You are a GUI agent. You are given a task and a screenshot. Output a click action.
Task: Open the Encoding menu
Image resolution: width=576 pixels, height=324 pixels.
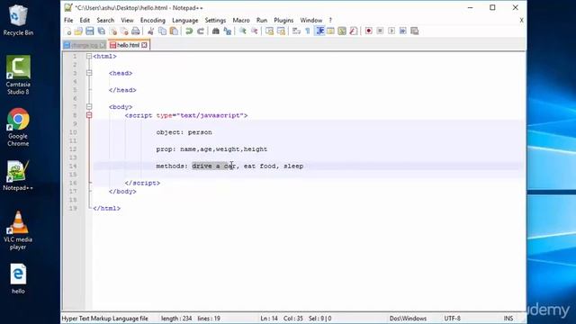click(x=152, y=20)
